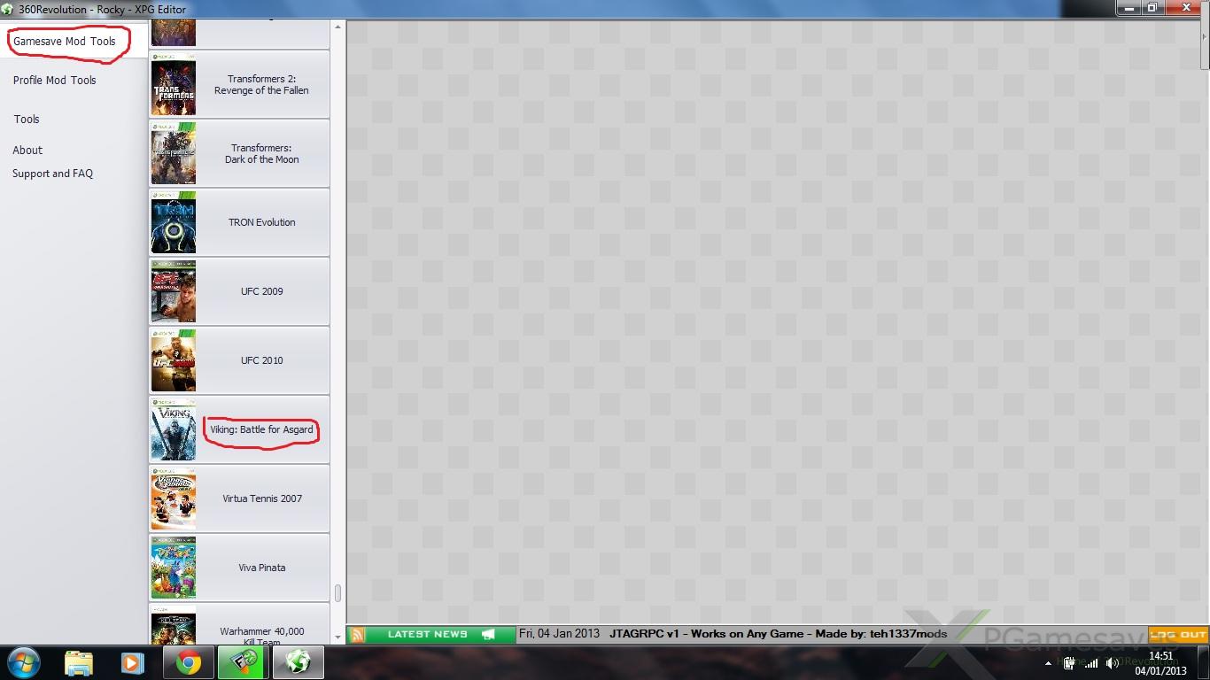Viewport: 1210px width, 680px height.
Task: Click the TRON Evolution cover art
Action: 174,222
